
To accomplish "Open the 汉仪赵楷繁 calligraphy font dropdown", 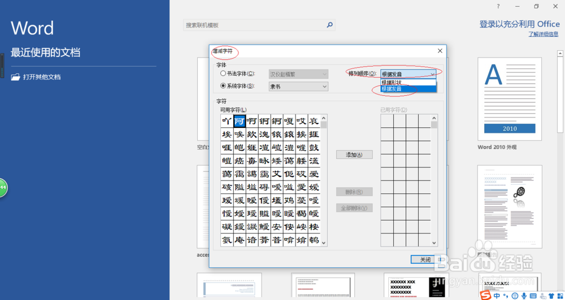I will click(x=298, y=74).
